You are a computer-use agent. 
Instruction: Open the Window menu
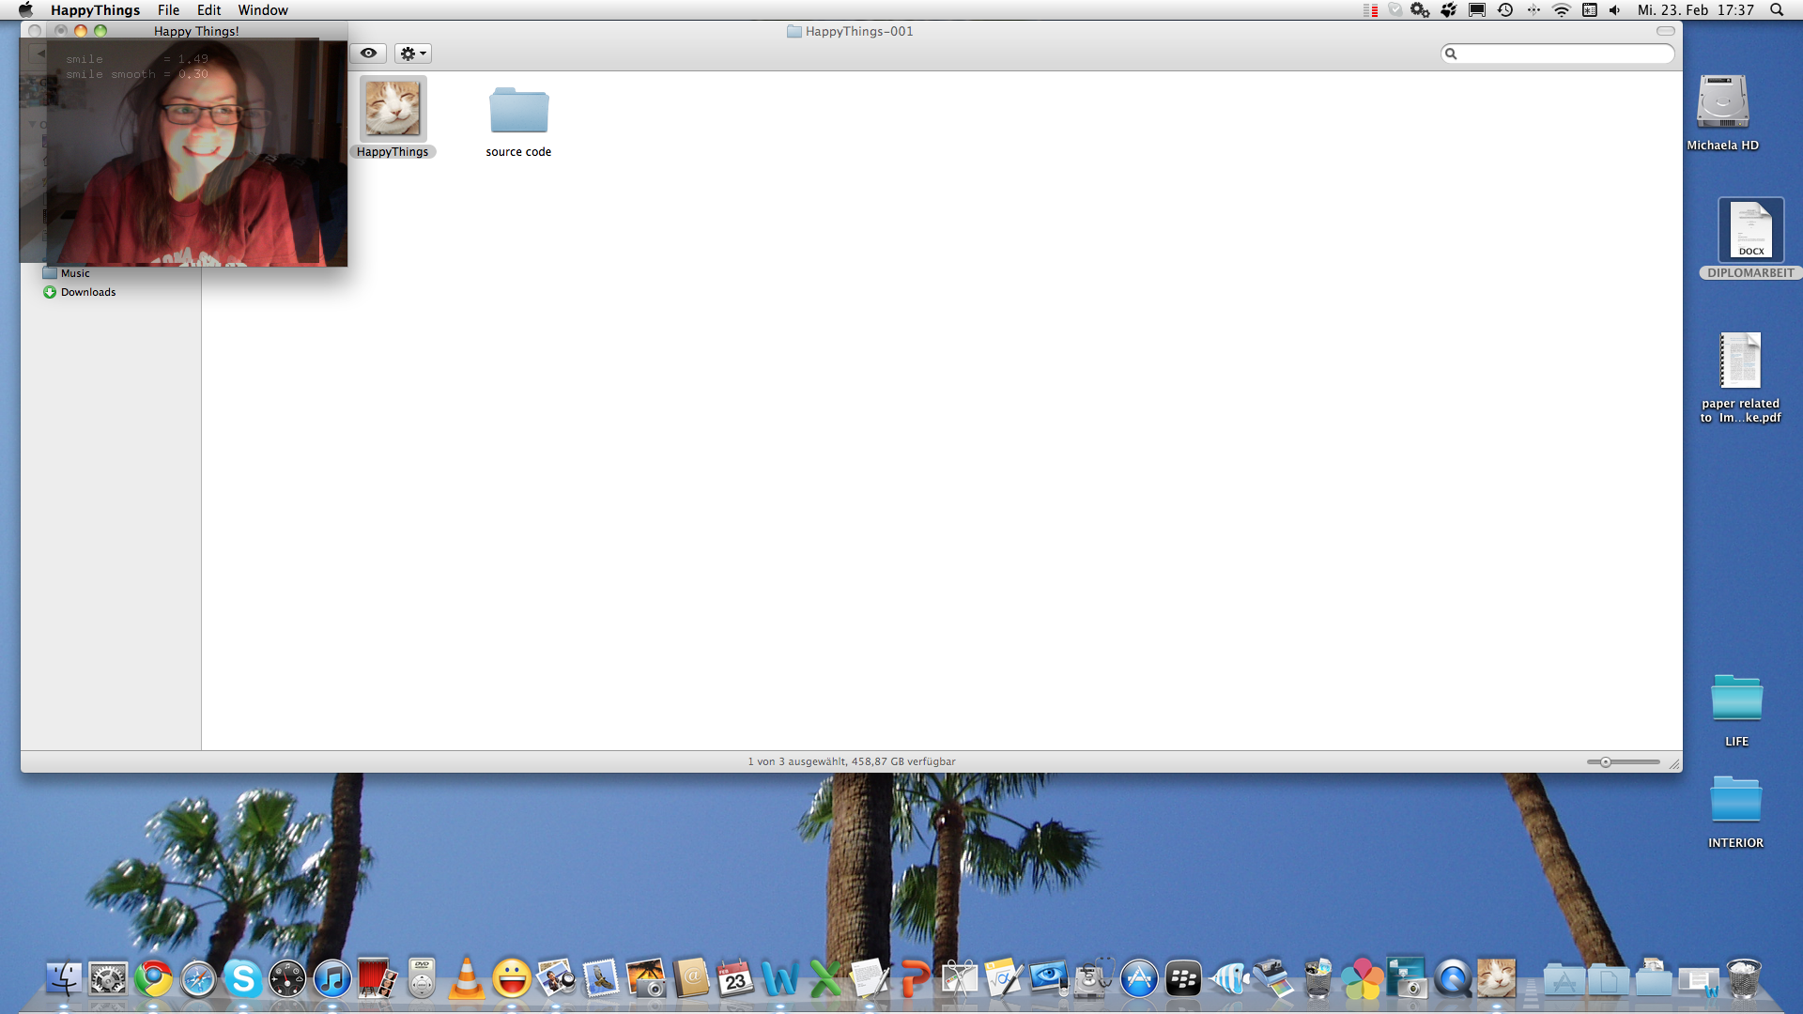[x=262, y=10]
